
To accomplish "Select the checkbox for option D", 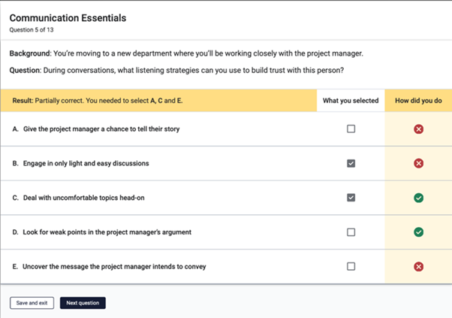I will pos(351,232).
